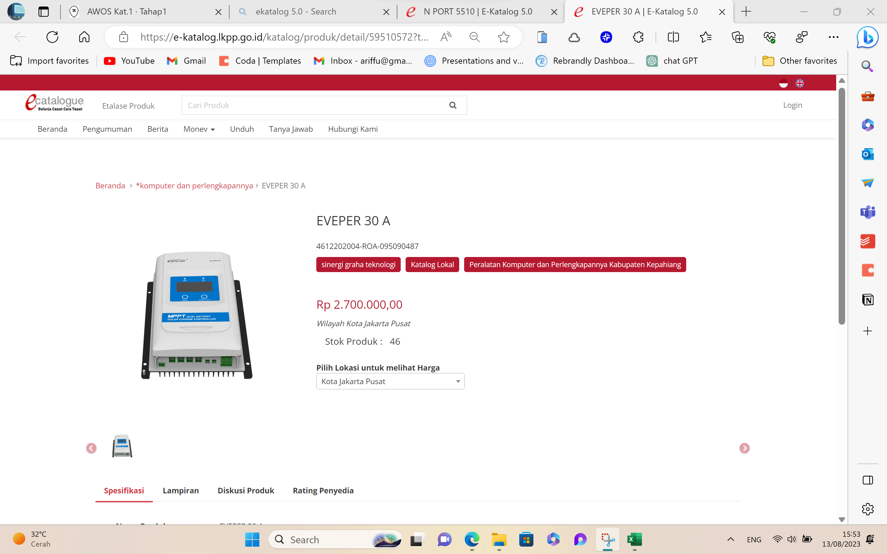Click the Login link
This screenshot has height=554, width=887.
click(792, 105)
